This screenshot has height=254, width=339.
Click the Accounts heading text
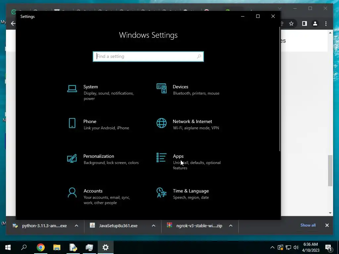click(93, 191)
